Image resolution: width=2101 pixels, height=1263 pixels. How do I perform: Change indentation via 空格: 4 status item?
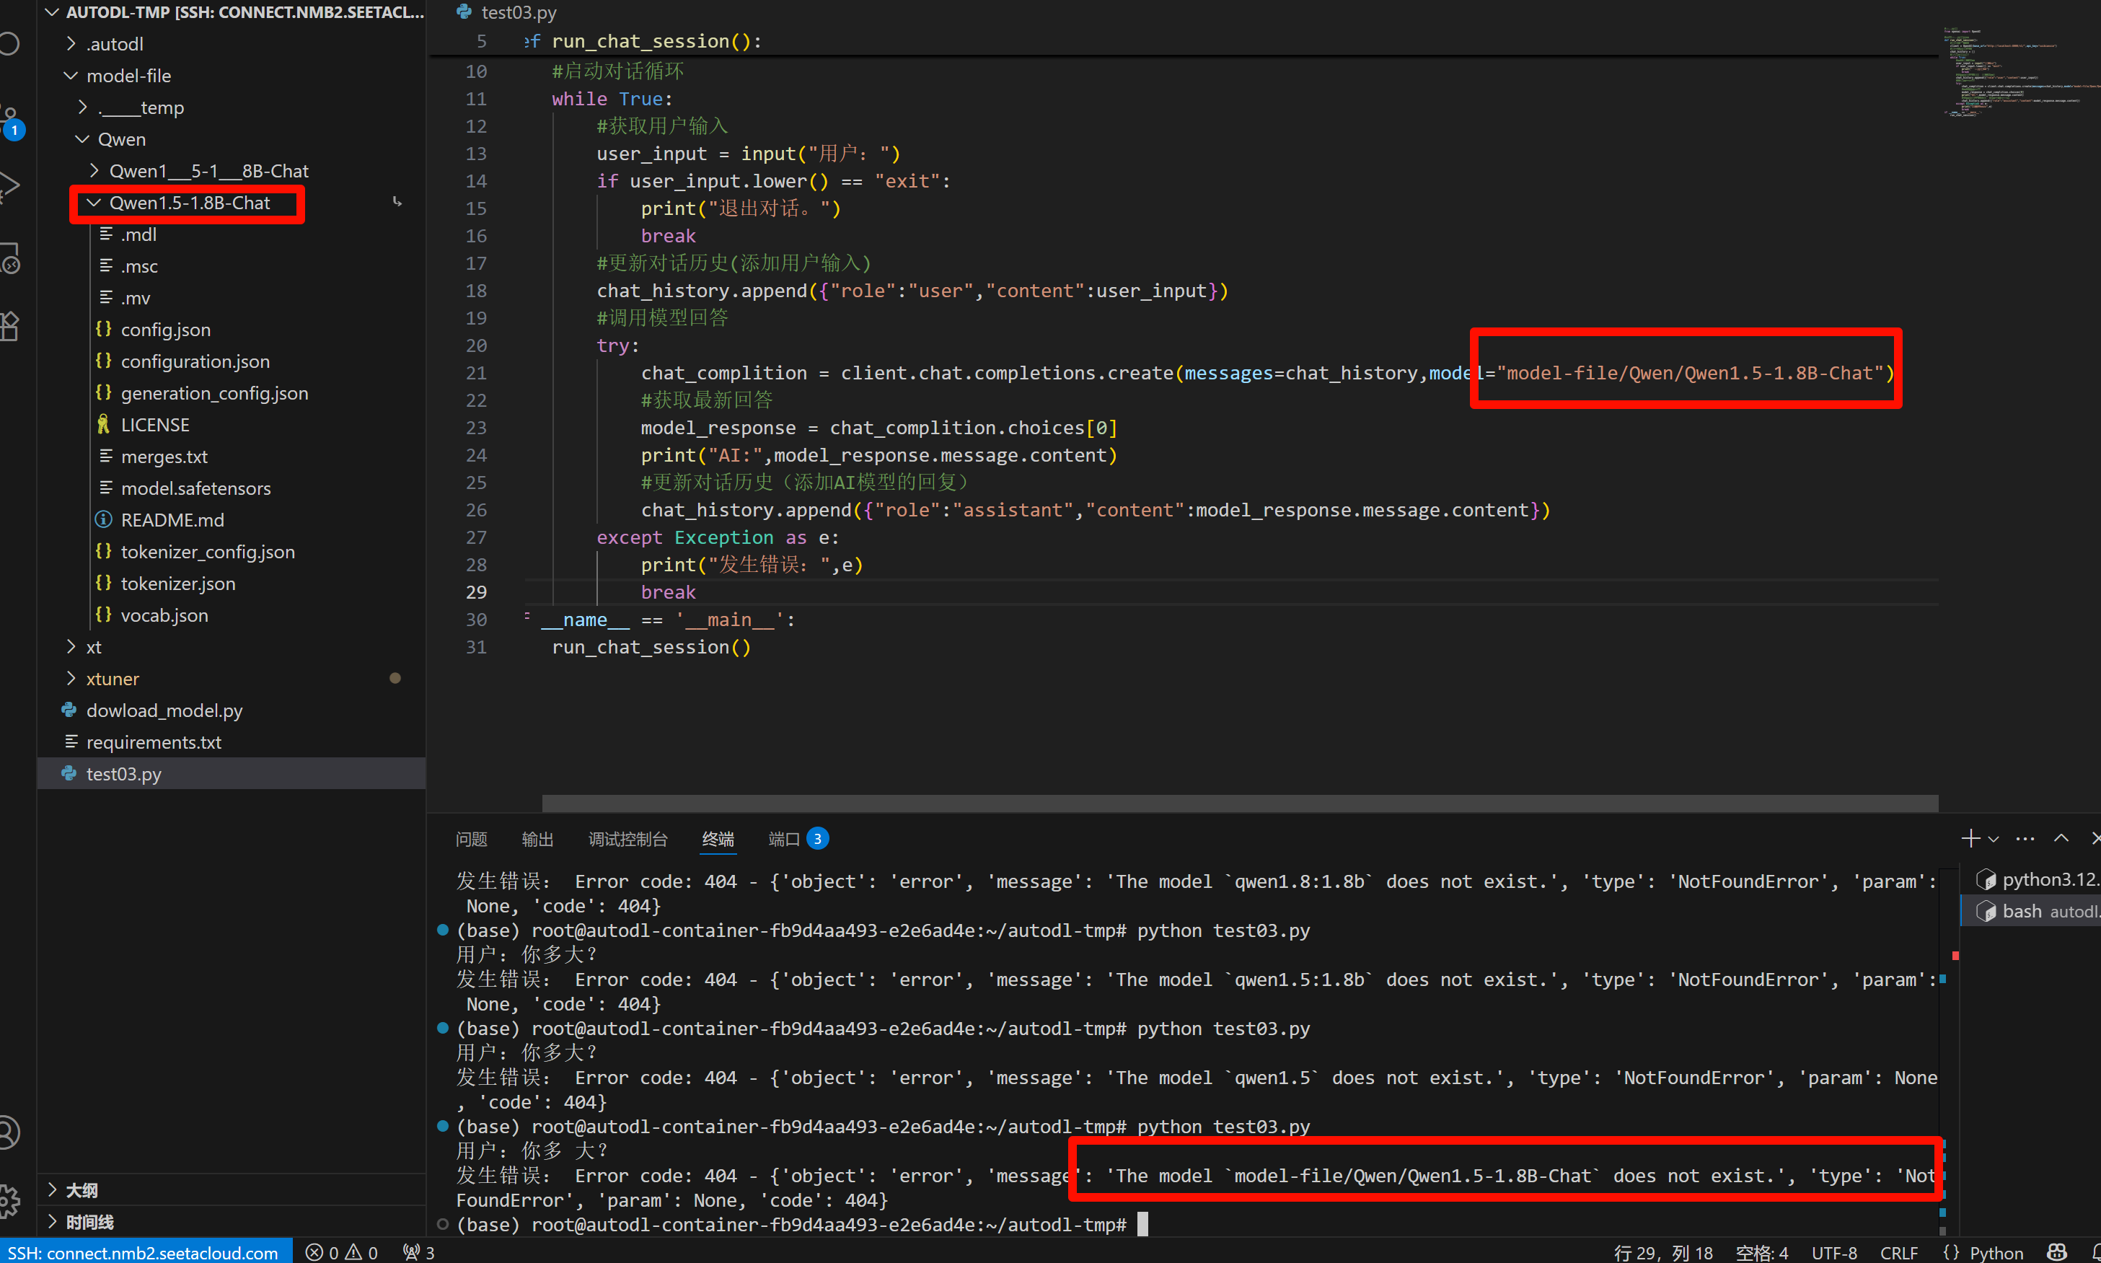(1761, 1252)
